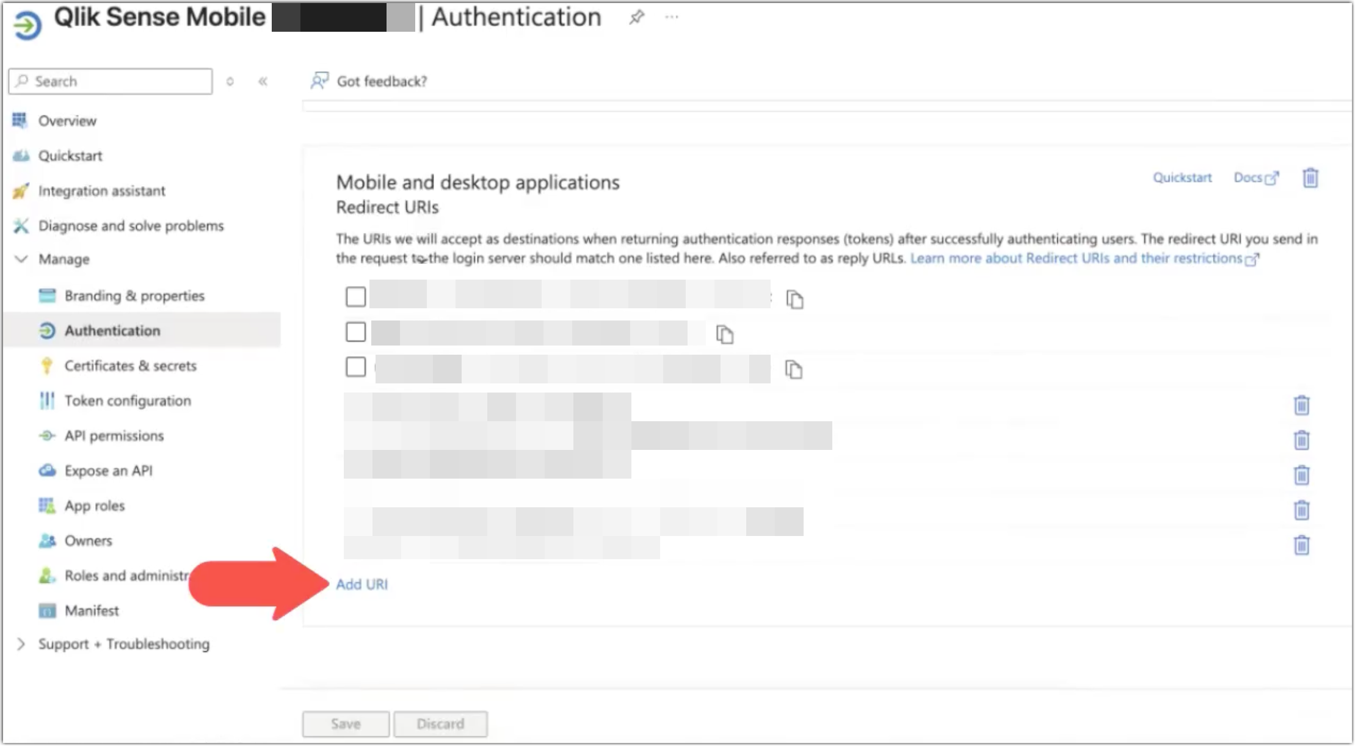Expand Support + Troubleshooting

[20, 643]
